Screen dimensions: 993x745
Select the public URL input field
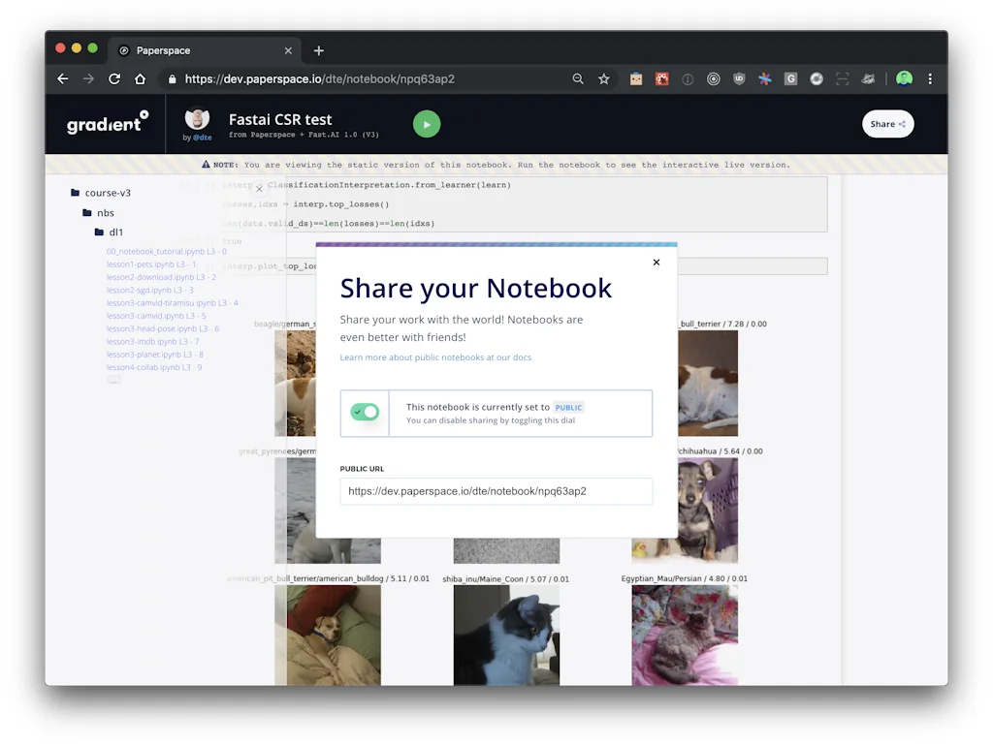coord(496,491)
